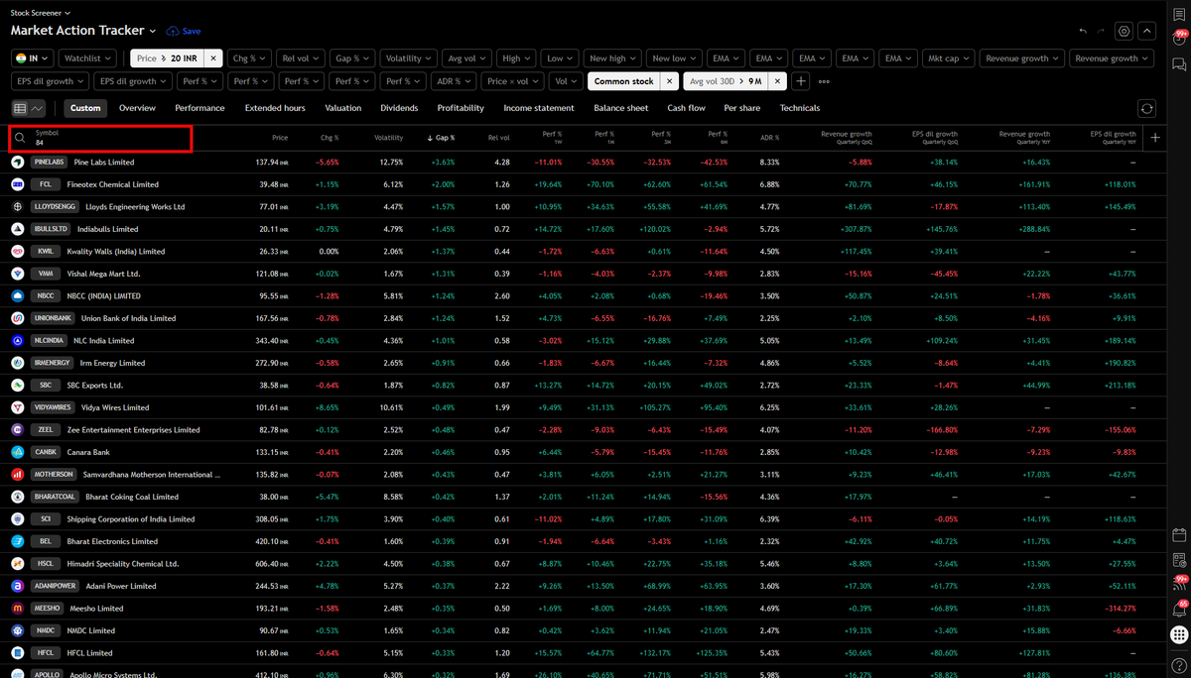Open the products grid round button
Screen dimensions: 1191x678
1178,634
